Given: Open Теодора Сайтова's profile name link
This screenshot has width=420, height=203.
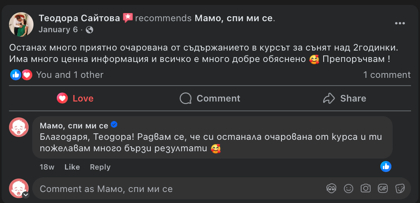Looking at the screenshot, I should (79, 18).
